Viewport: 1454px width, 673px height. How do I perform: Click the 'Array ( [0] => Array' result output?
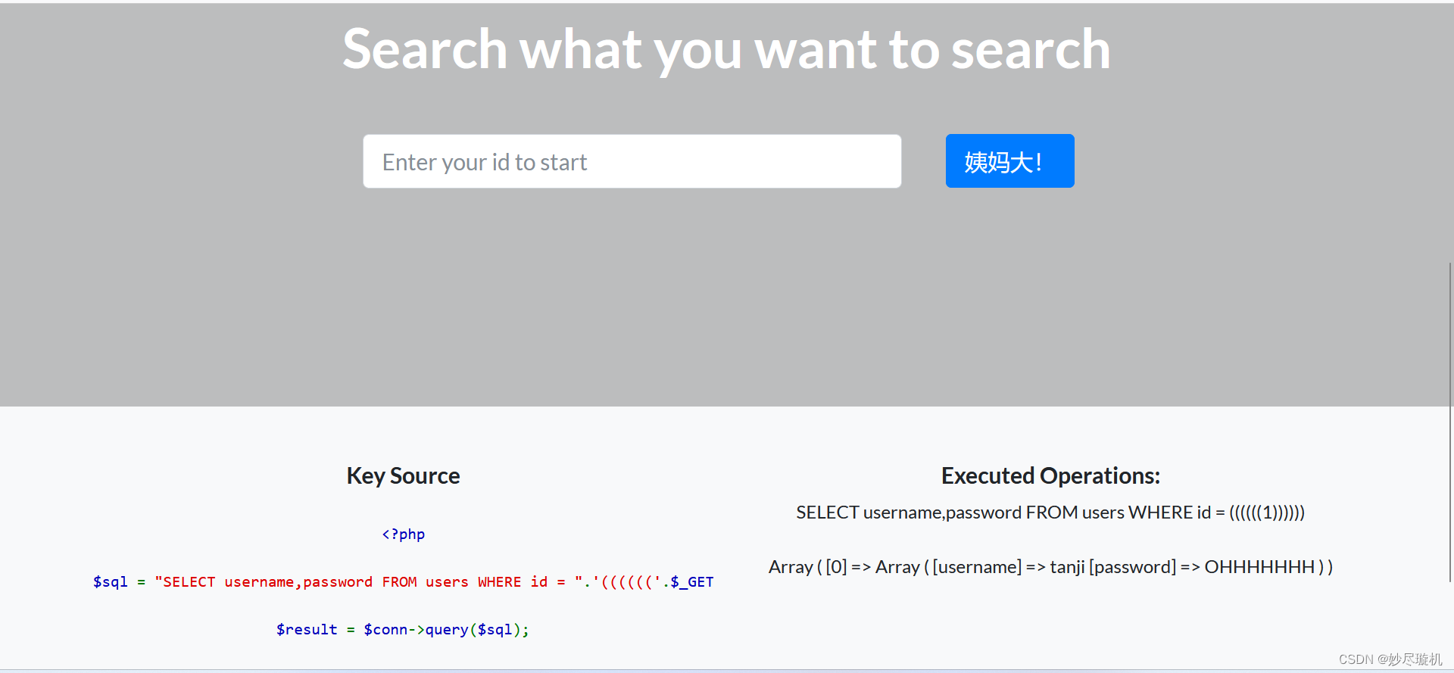(1050, 567)
